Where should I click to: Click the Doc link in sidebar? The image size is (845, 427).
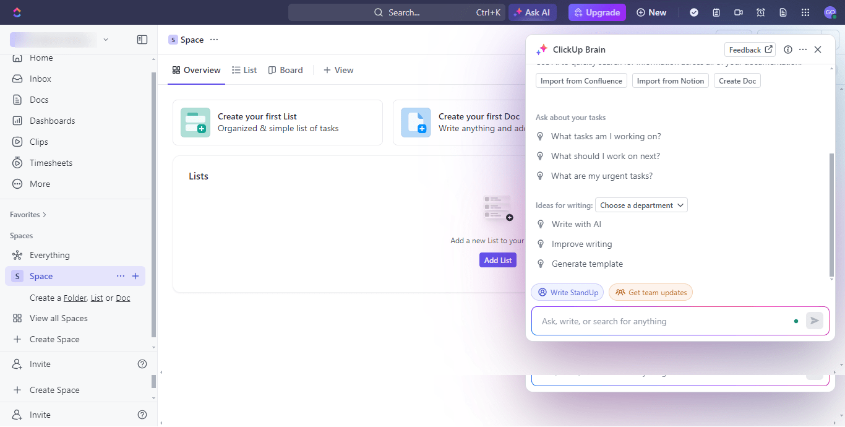click(123, 298)
